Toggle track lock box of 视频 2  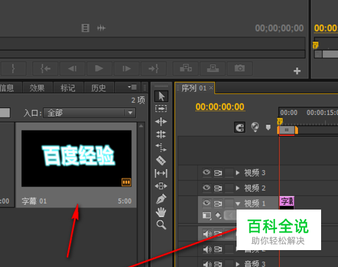(229, 189)
